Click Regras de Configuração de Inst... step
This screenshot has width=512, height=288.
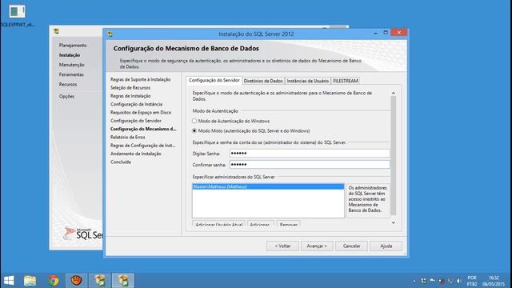point(142,146)
